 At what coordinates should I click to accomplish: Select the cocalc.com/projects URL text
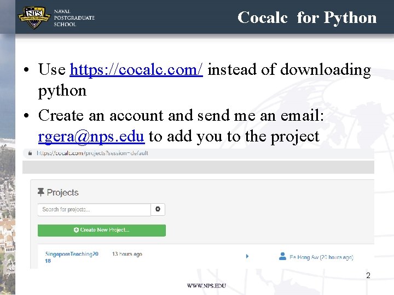point(92,153)
